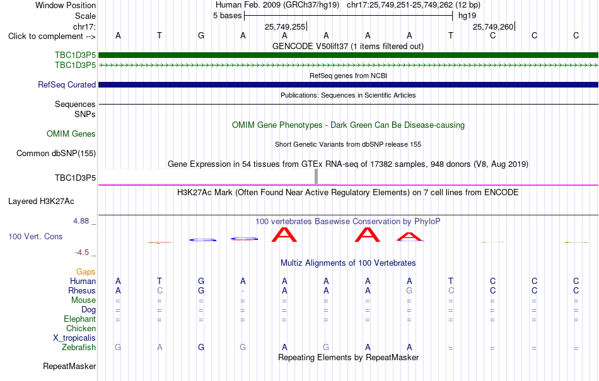Screen dimensions: 599x381
Task: Click 'Publications: Sequences in Scientific Articles' title
Action: coord(348,95)
